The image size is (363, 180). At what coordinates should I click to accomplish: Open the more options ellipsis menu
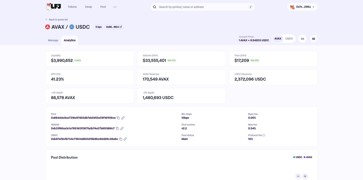115,7
